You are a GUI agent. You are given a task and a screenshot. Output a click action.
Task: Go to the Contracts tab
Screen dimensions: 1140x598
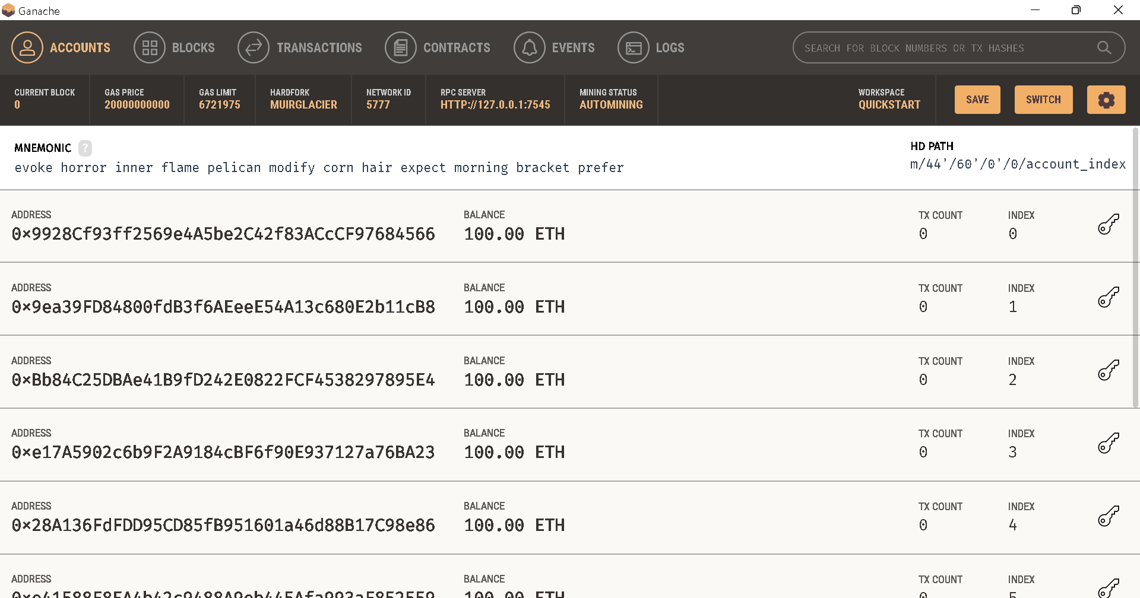[x=438, y=47]
